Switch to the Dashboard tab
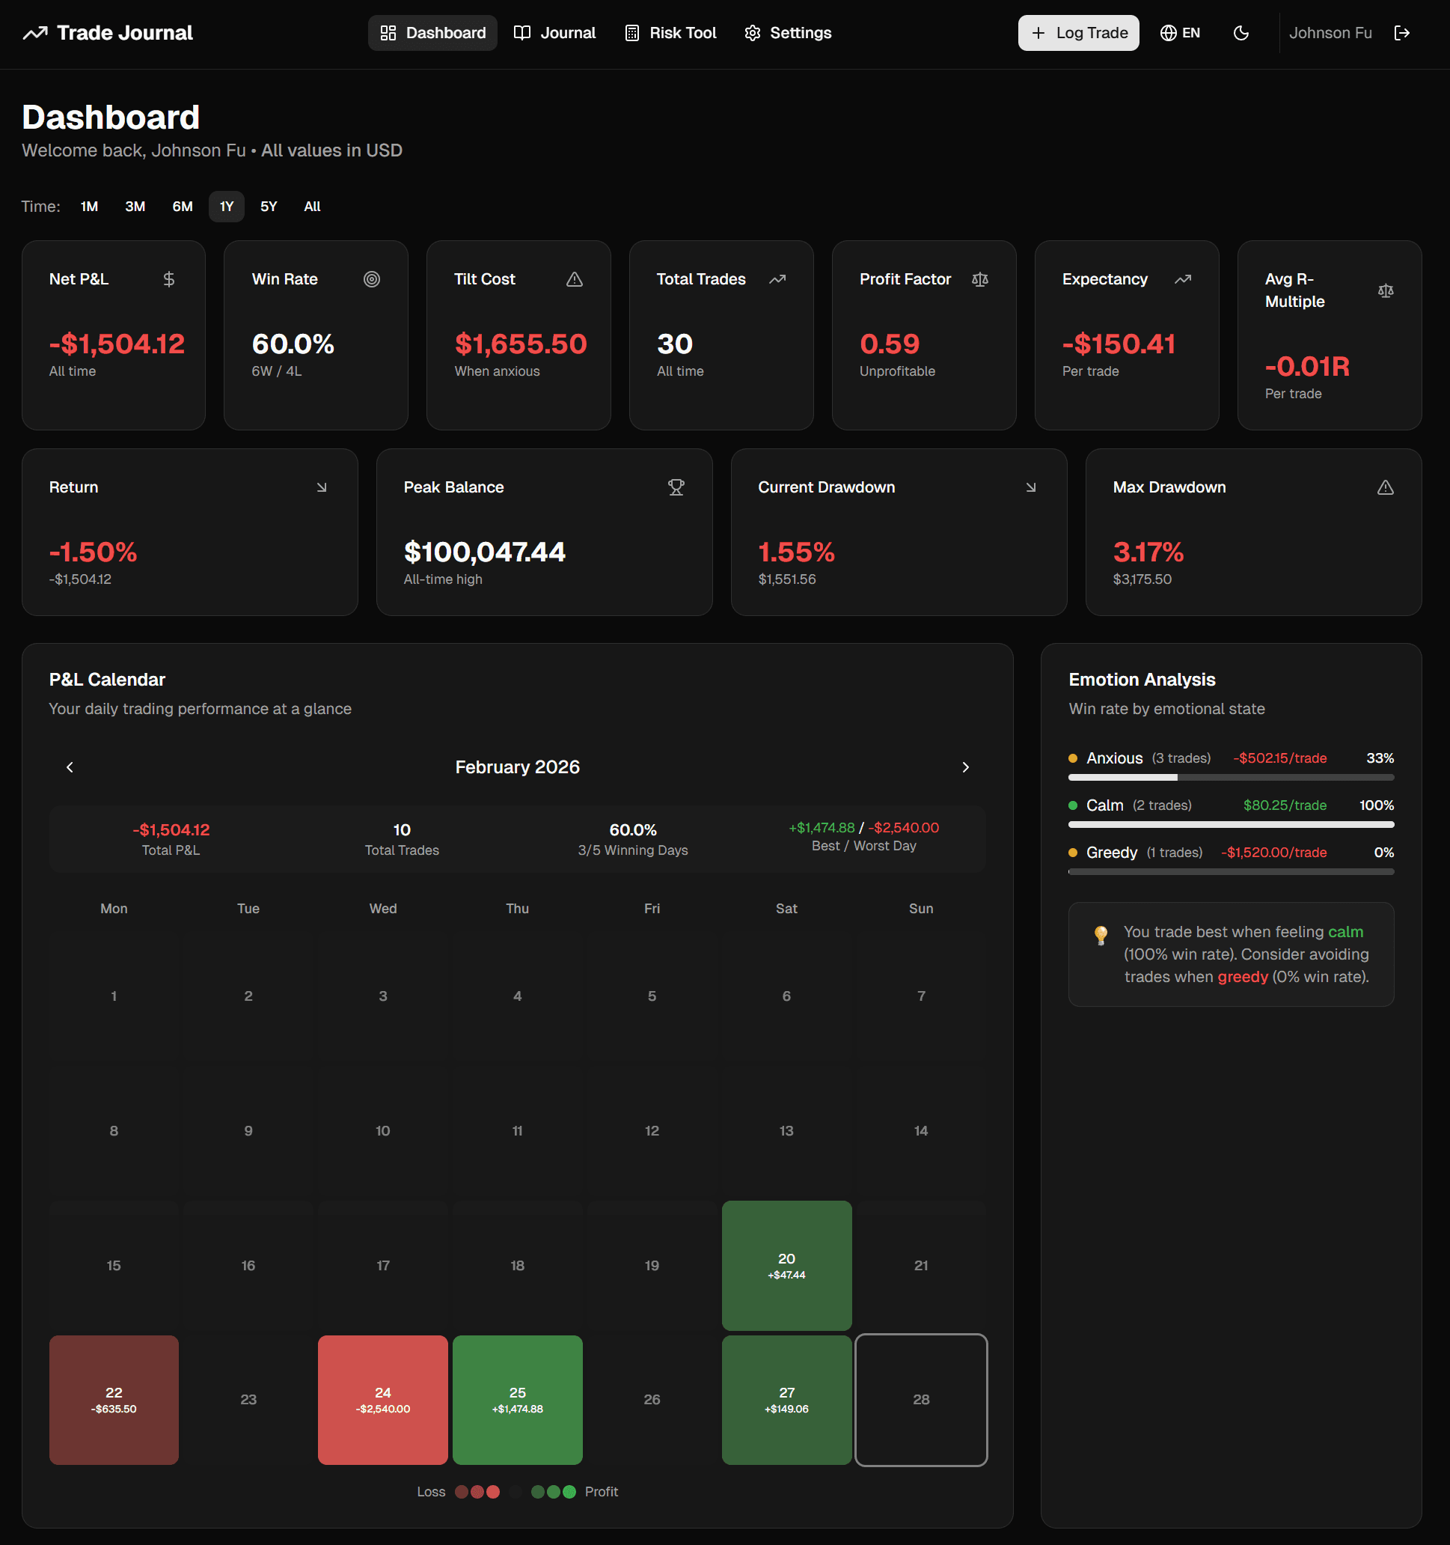1450x1545 pixels. click(x=432, y=33)
